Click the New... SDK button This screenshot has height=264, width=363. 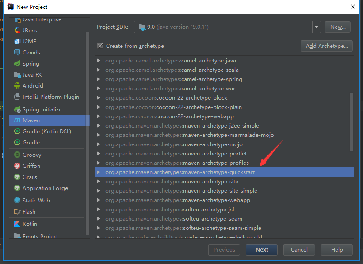coord(338,27)
